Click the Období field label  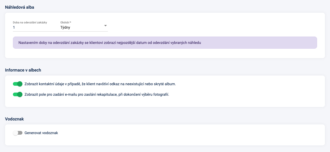coord(66,22)
